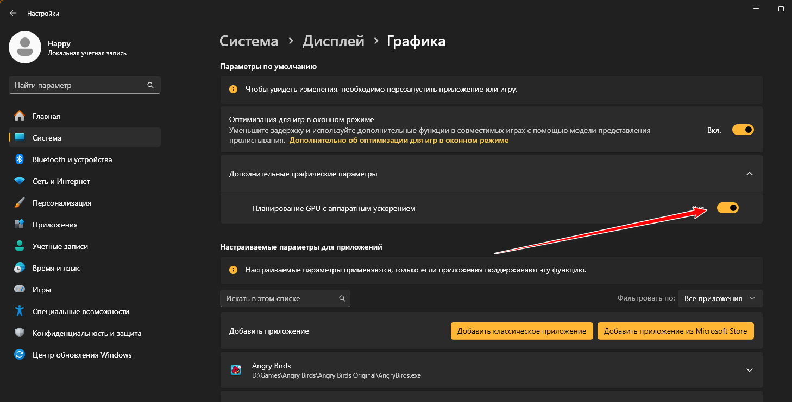Go to Учетные записи settings section
Image resolution: width=792 pixels, height=402 pixels.
click(60, 246)
